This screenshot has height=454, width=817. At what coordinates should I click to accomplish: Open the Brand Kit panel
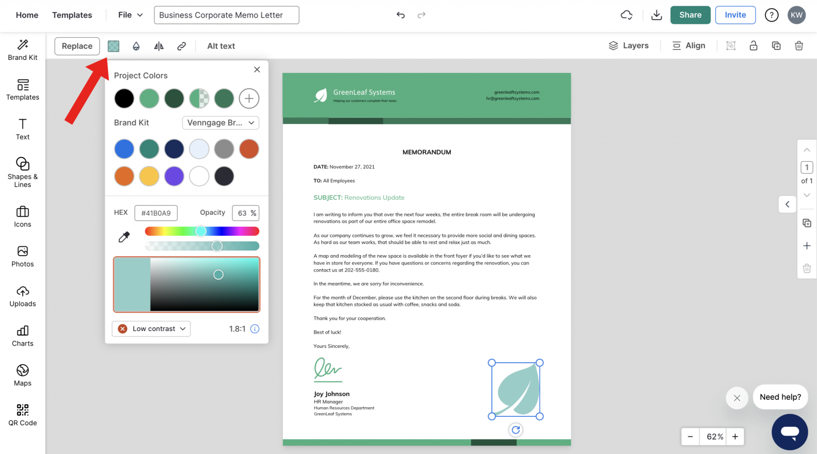pos(22,49)
